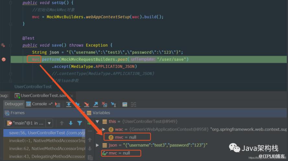288x161 pixels.
Task: Click the duplicate watch icon
Action: [90, 157]
